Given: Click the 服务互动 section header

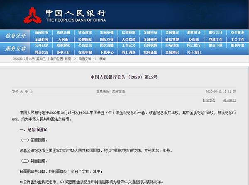Looking at the screenshot, I should point(16,48).
